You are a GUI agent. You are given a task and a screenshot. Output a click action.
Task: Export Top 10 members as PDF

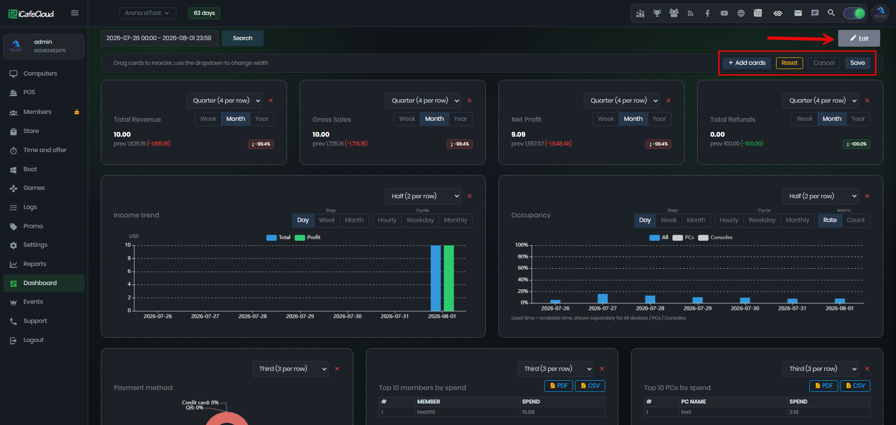click(559, 386)
